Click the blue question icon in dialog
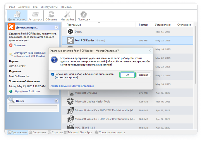This screenshot has width=202, height=141. click(54, 60)
